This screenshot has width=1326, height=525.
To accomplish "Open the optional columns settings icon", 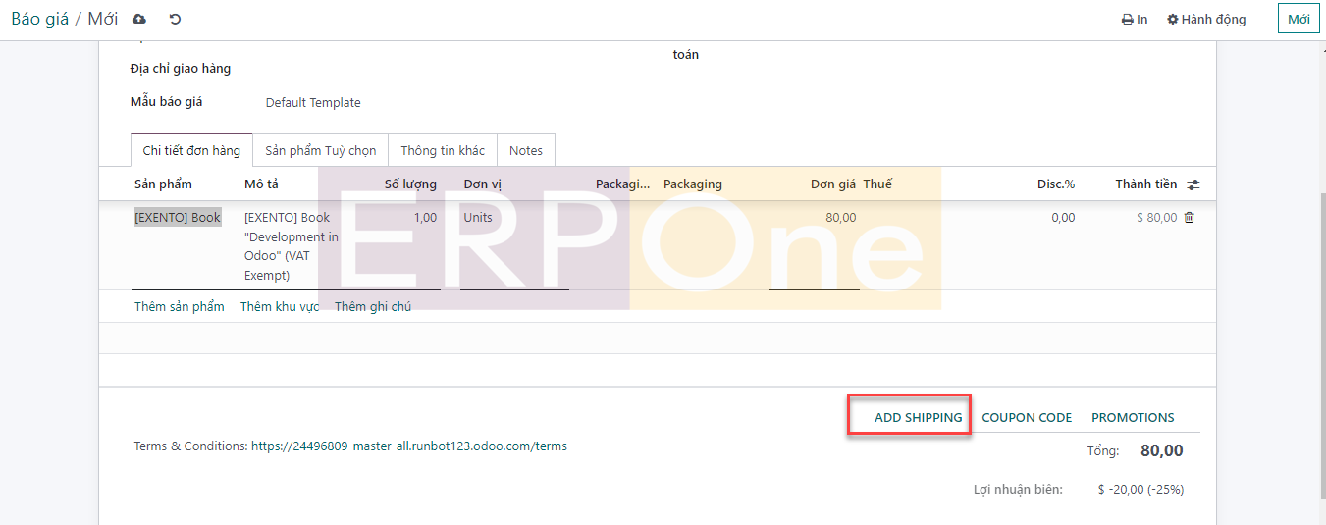I will tap(1193, 184).
